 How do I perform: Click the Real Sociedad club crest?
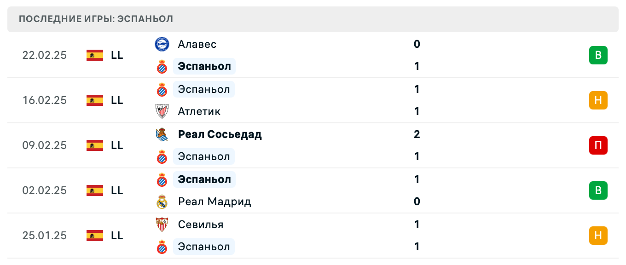tap(162, 134)
